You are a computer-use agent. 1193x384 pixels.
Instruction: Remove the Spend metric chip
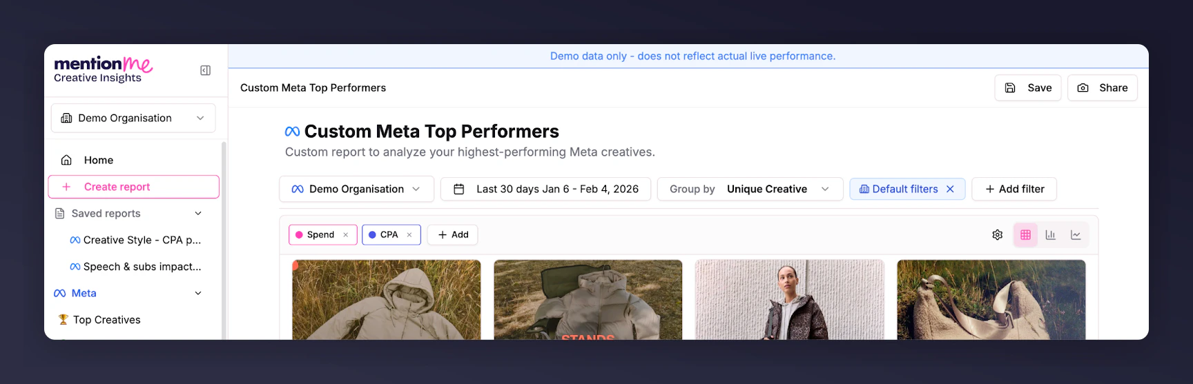click(345, 235)
